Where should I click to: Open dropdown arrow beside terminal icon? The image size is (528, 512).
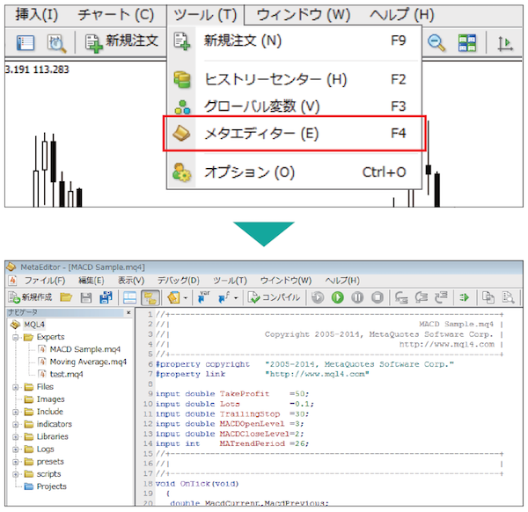(x=185, y=298)
